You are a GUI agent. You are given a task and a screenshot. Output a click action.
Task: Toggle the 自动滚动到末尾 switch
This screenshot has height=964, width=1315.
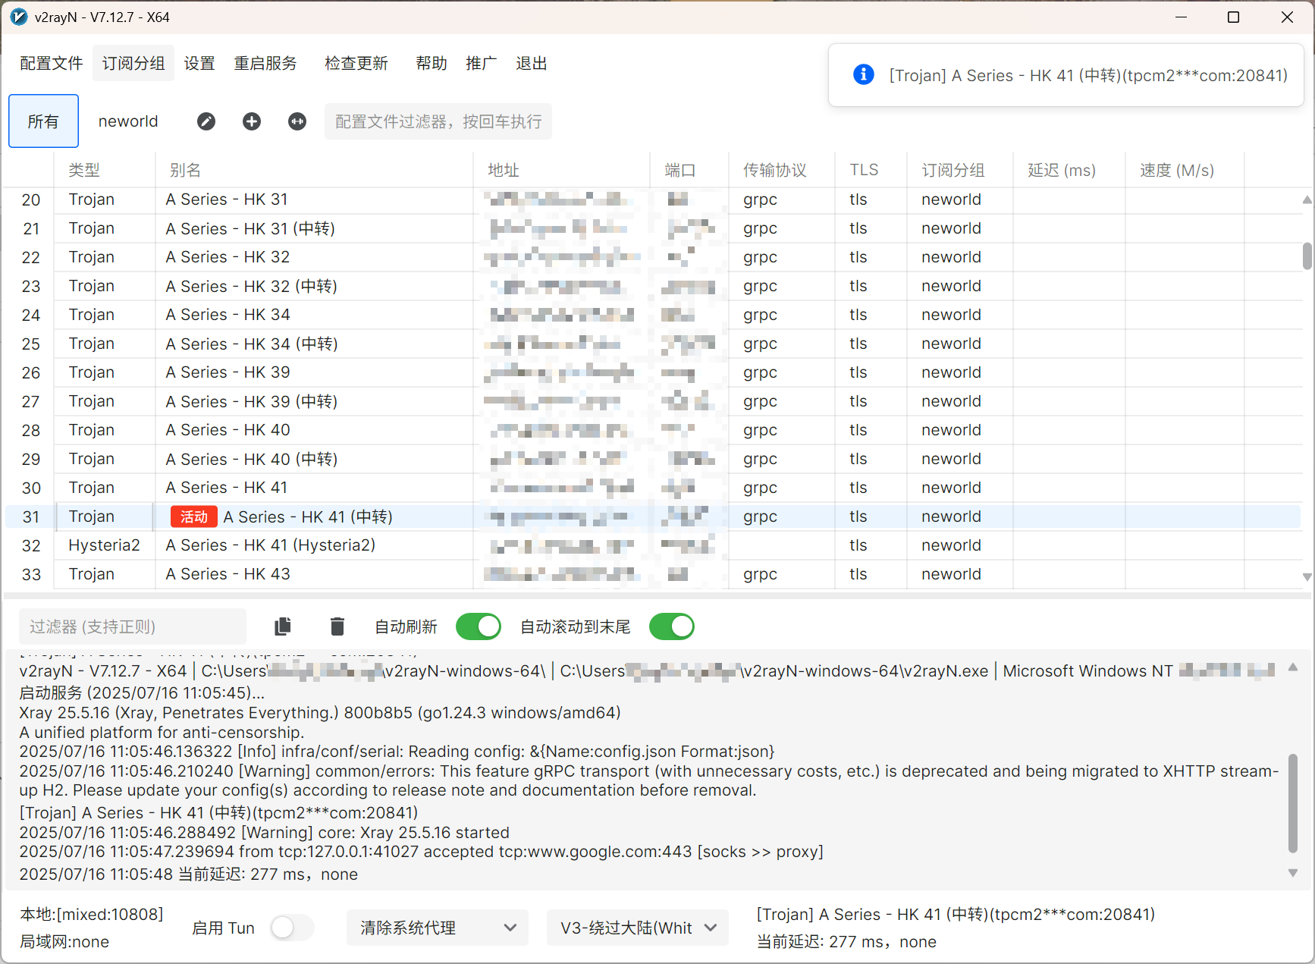[672, 626]
